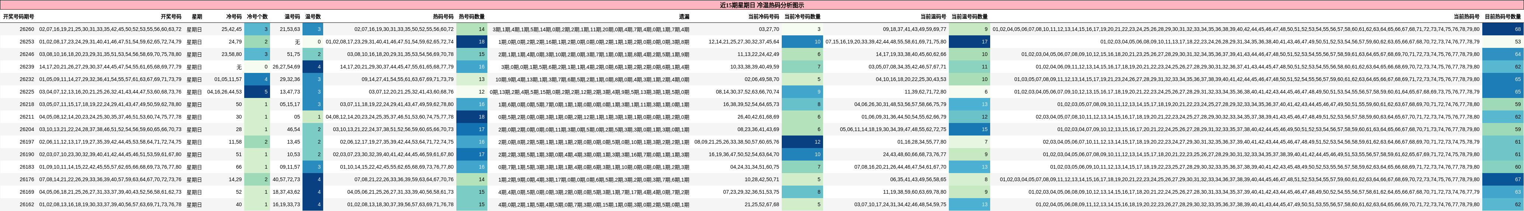This screenshot has width=1524, height=211.
Task: Select the 遗漏 column header
Action: (684, 17)
